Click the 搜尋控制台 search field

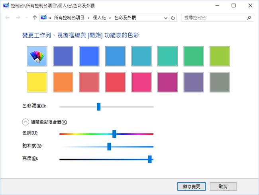[x=213, y=18]
